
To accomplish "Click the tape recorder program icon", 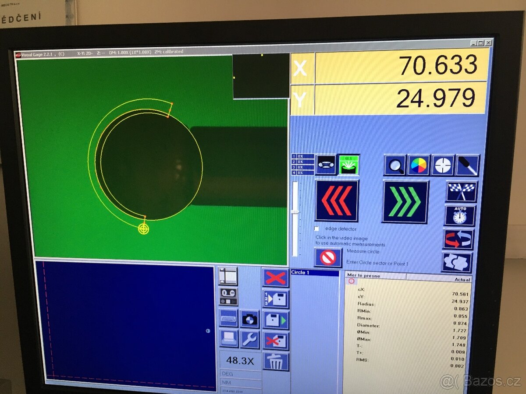I will click(x=228, y=296).
